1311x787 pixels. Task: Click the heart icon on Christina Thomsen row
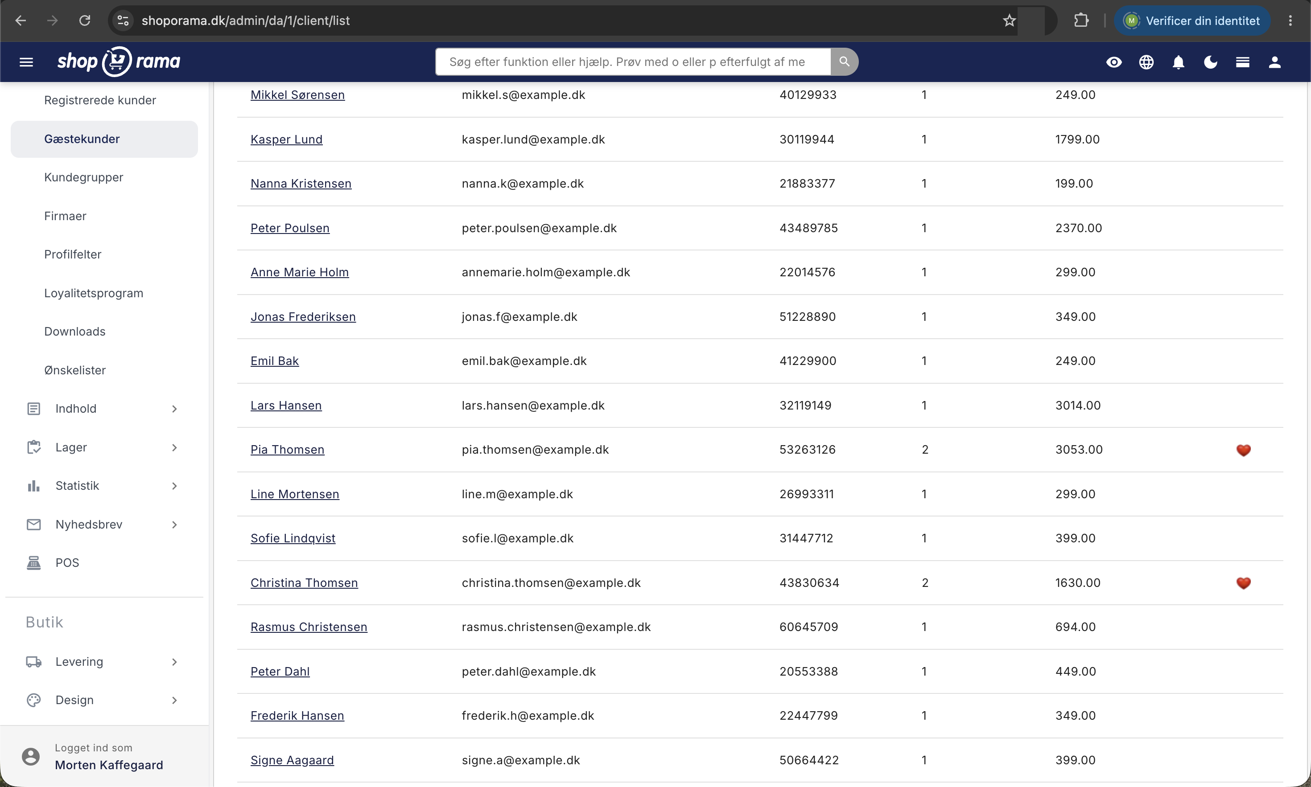(x=1243, y=583)
